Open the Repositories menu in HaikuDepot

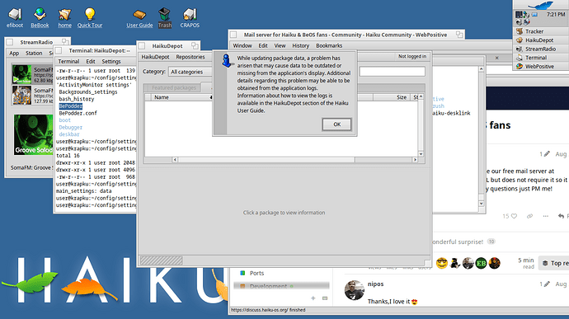pyautogui.click(x=190, y=57)
